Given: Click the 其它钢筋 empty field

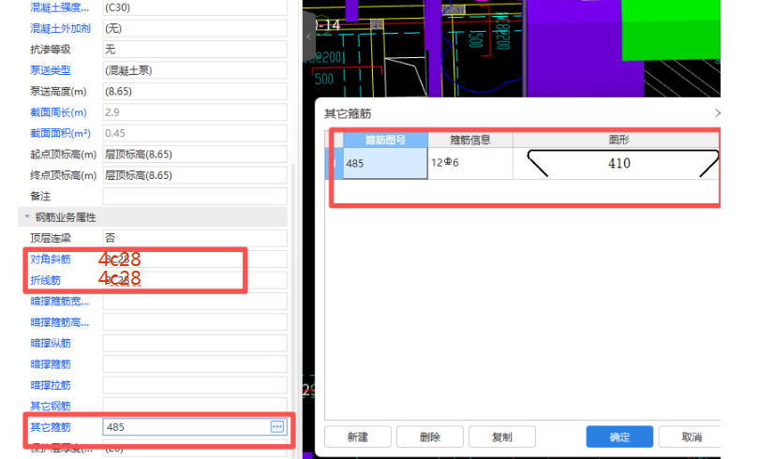Looking at the screenshot, I should 195,407.
